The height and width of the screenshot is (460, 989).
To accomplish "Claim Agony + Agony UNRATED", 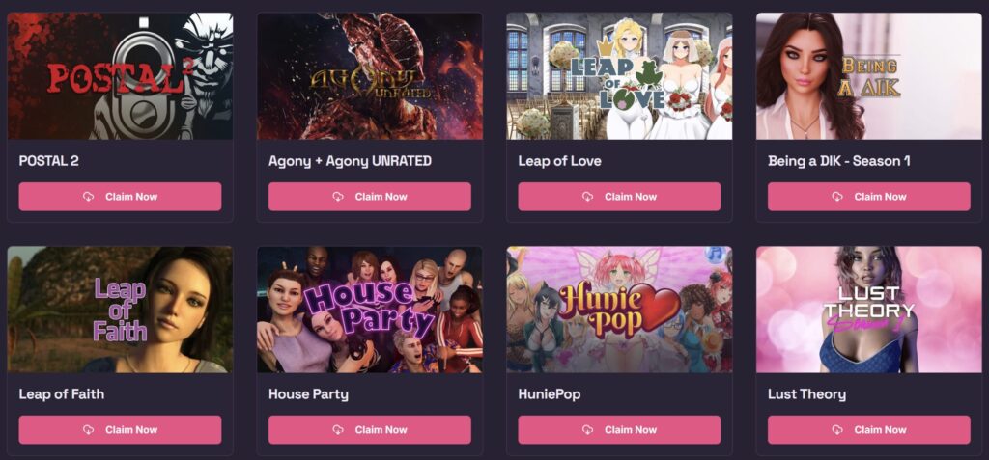I will [370, 197].
